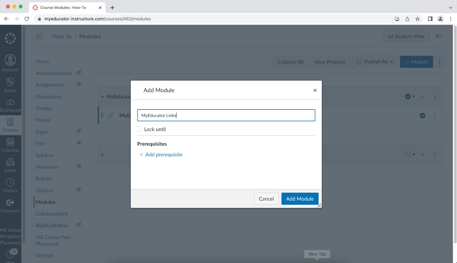Open the Help icon with badge 10
This screenshot has height=263, width=457.
coord(10,254)
